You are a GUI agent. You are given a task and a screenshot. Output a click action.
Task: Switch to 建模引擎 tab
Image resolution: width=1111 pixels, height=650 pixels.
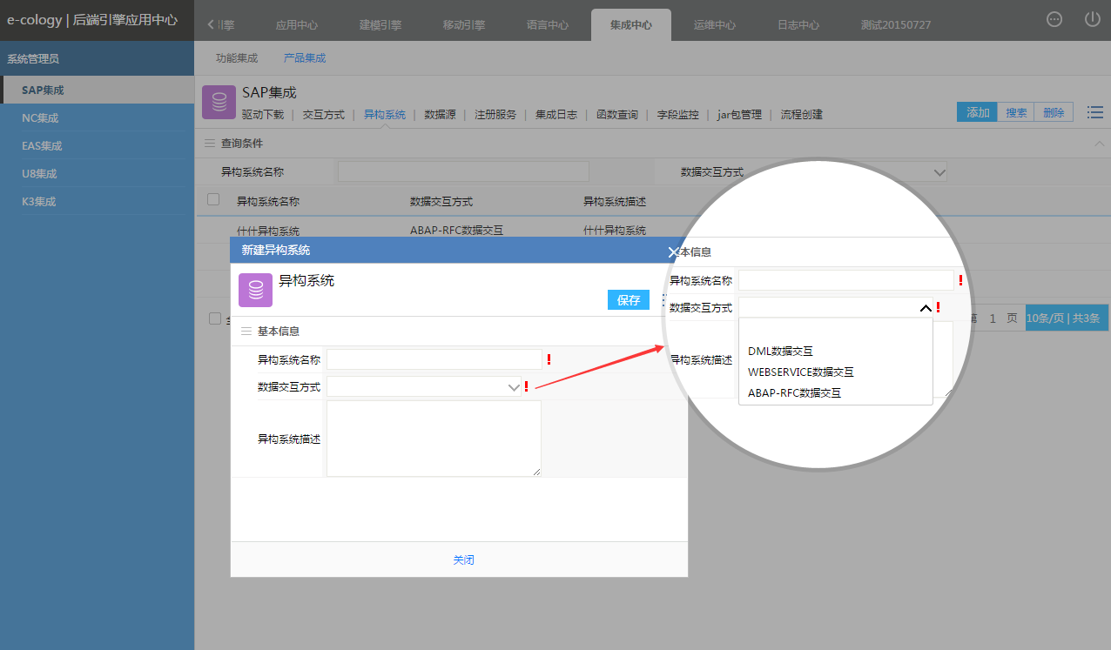point(380,25)
